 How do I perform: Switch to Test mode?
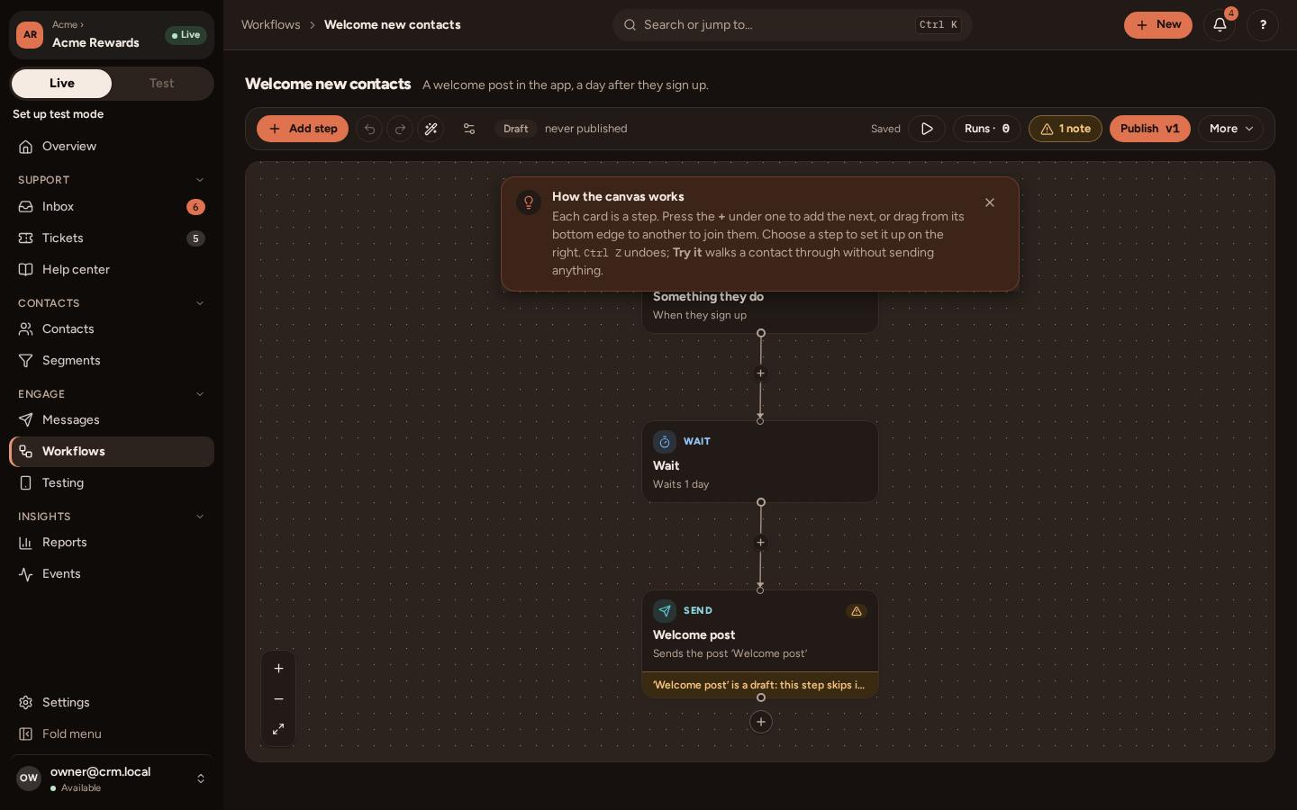click(162, 84)
